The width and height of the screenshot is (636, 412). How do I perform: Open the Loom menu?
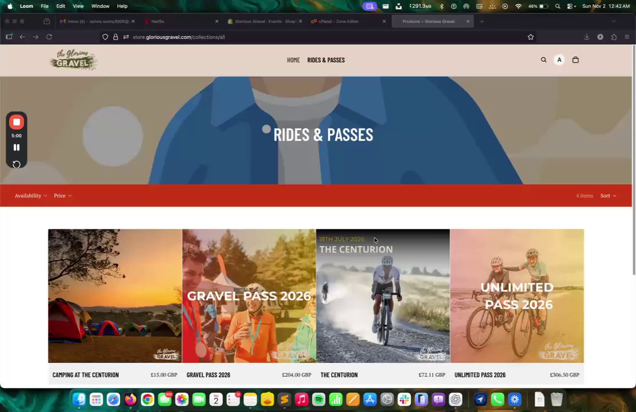[x=26, y=6]
